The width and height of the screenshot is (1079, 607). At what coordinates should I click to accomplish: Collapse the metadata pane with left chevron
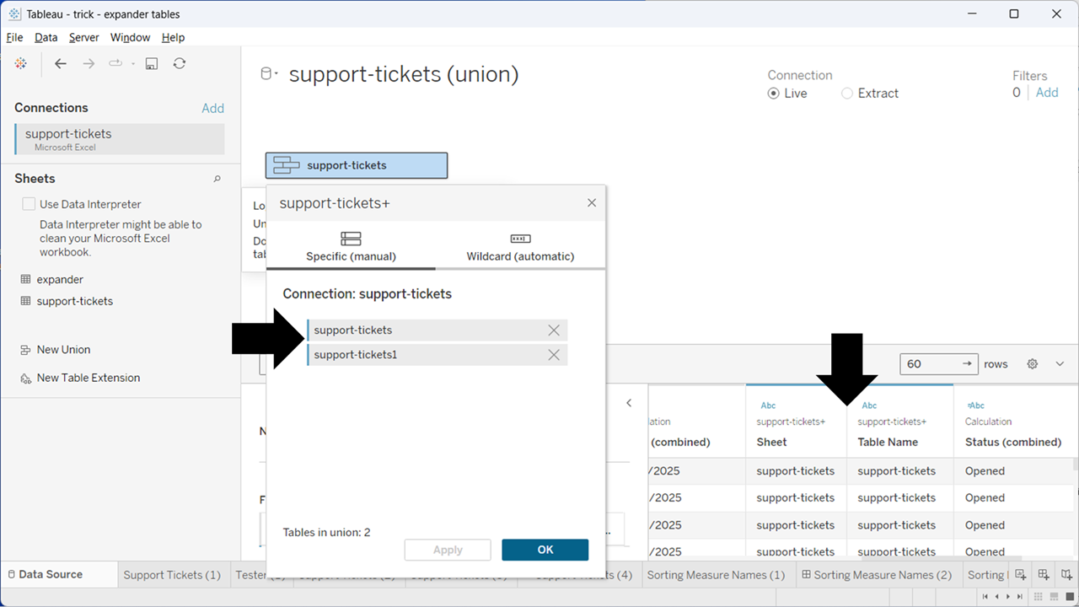(629, 403)
